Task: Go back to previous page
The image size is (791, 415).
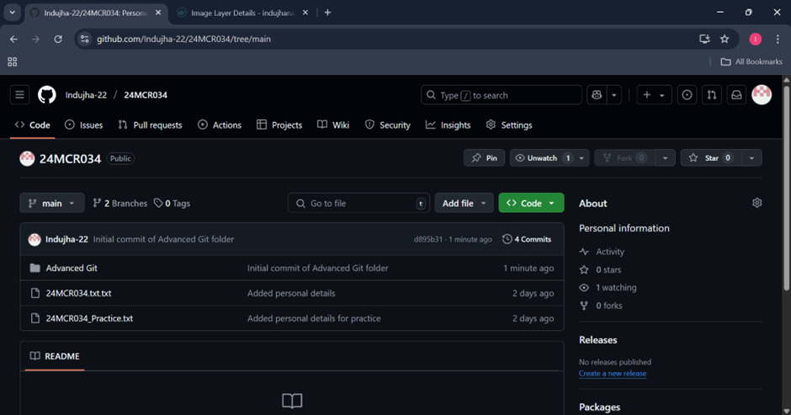Action: pyautogui.click(x=13, y=39)
